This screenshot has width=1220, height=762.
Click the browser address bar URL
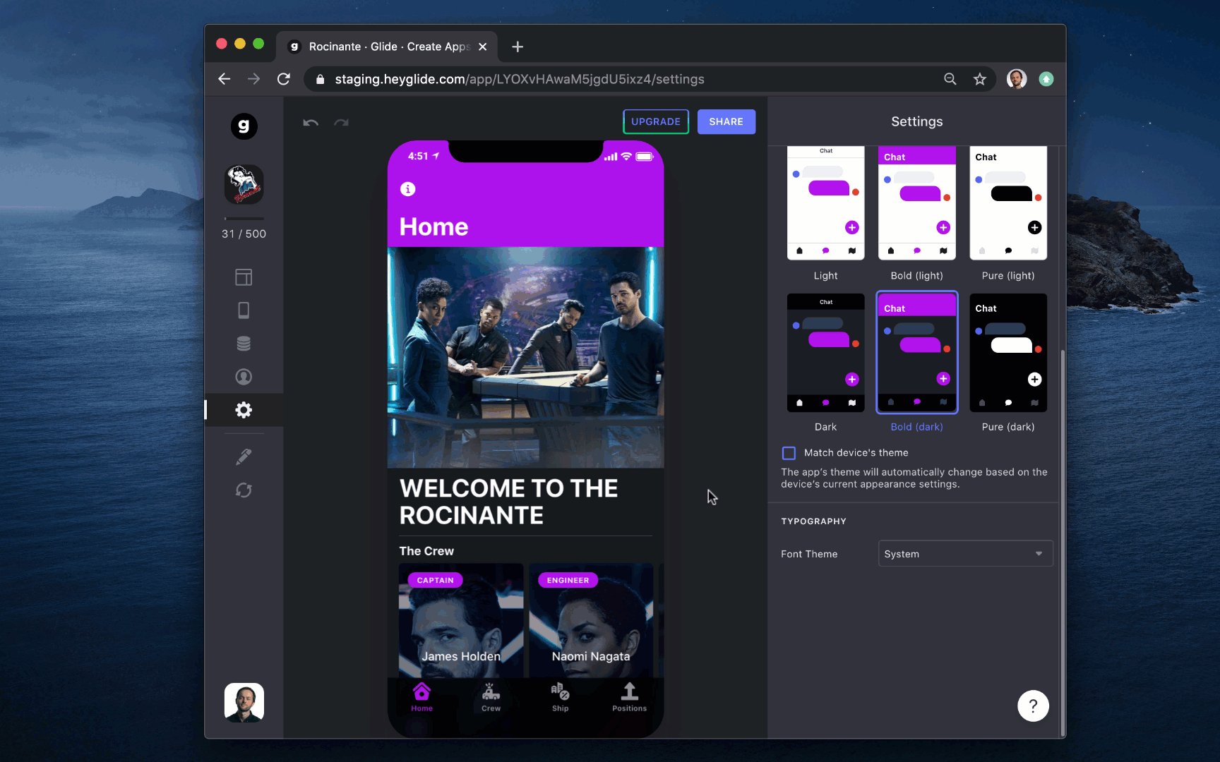(520, 79)
